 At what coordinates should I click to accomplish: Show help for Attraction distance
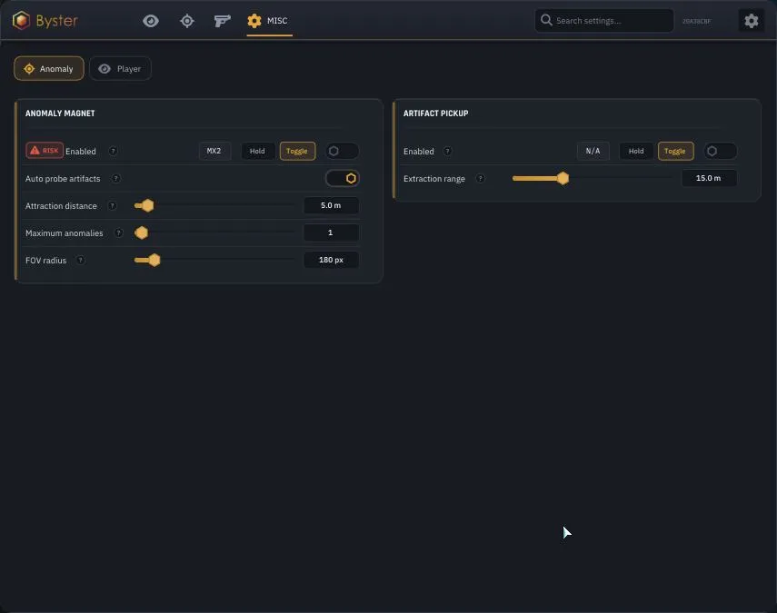[x=113, y=205]
